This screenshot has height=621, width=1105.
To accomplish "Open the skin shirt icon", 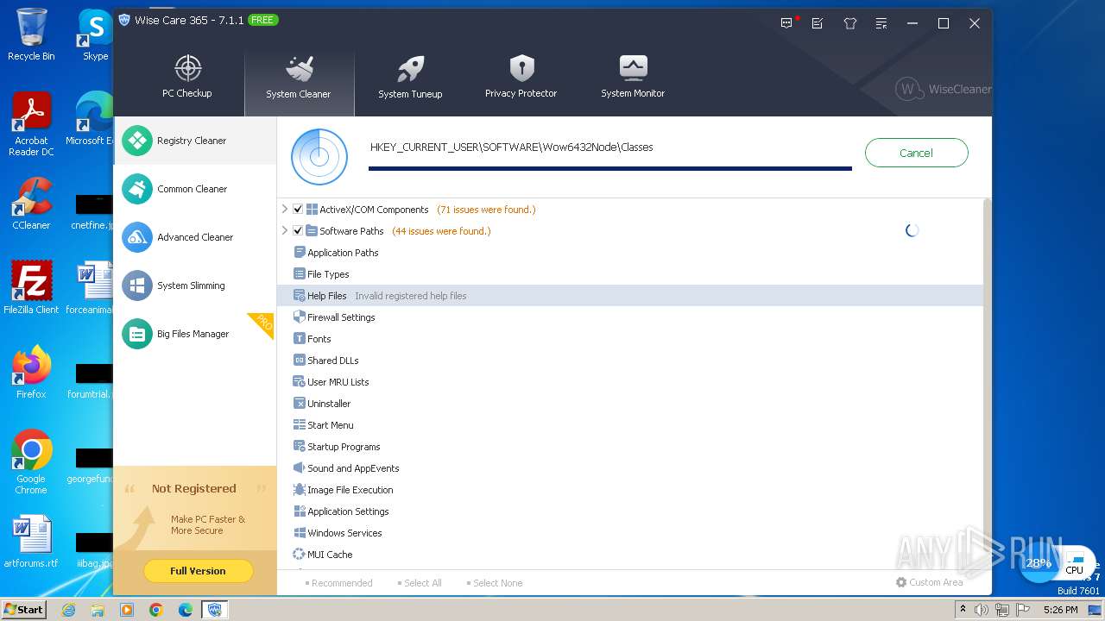I will pos(849,23).
